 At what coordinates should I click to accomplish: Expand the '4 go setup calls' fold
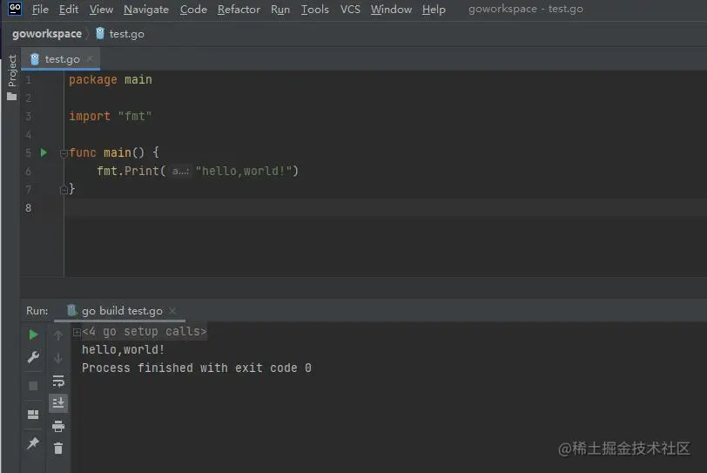(x=77, y=332)
